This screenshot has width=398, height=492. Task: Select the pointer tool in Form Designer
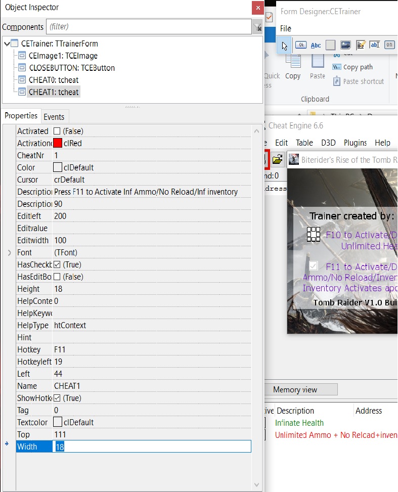[285, 46]
